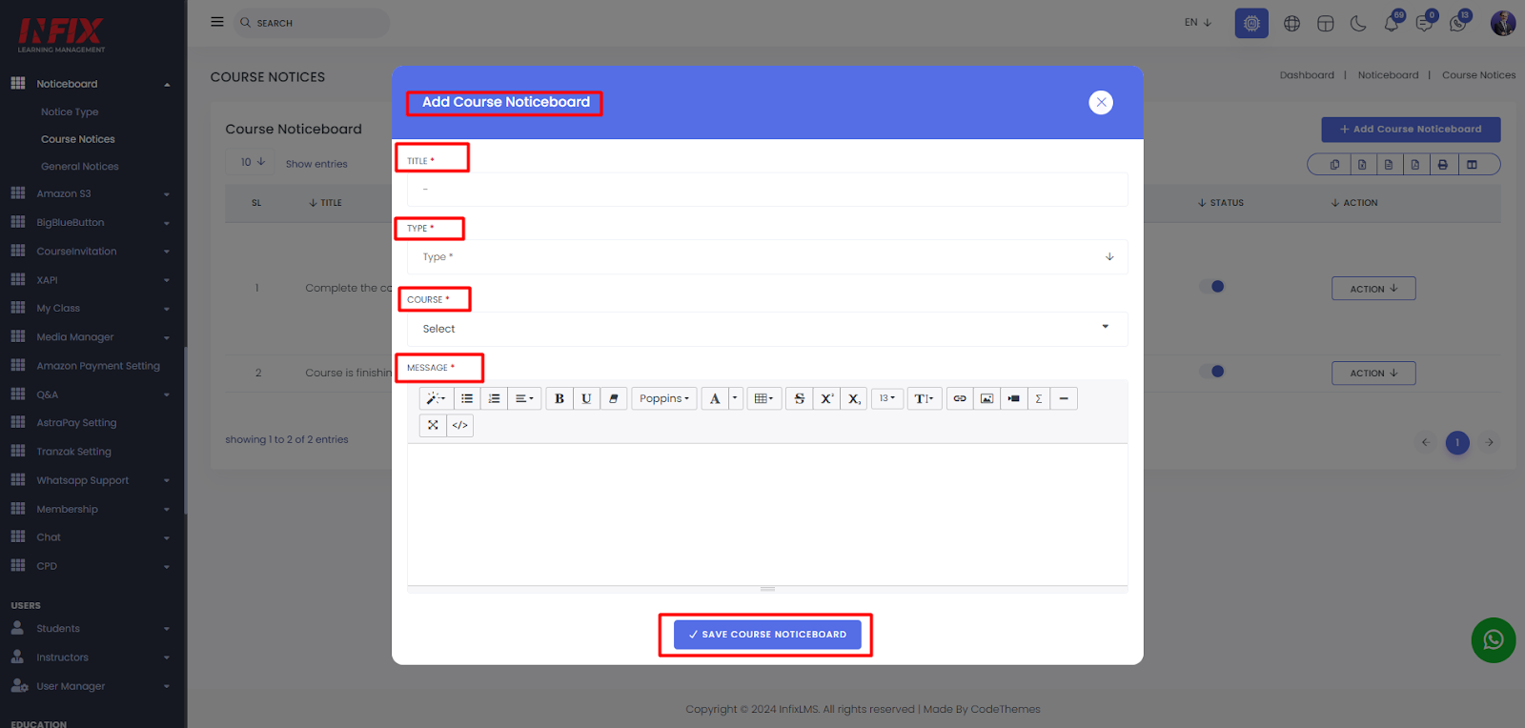This screenshot has width=1525, height=728.
Task: Open the user profile avatar
Action: coord(1503,23)
